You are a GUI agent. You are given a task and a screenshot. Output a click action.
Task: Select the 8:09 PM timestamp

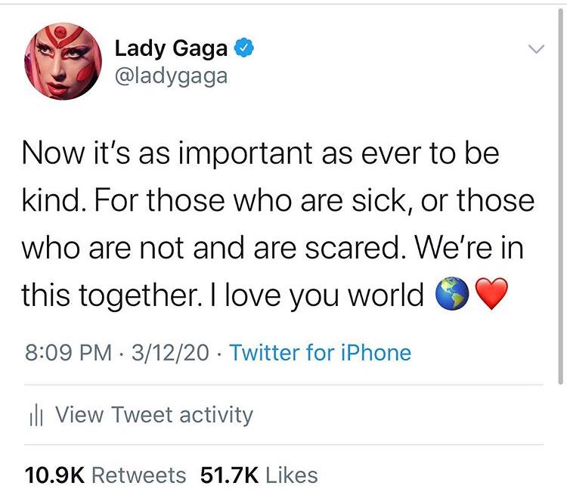point(68,352)
